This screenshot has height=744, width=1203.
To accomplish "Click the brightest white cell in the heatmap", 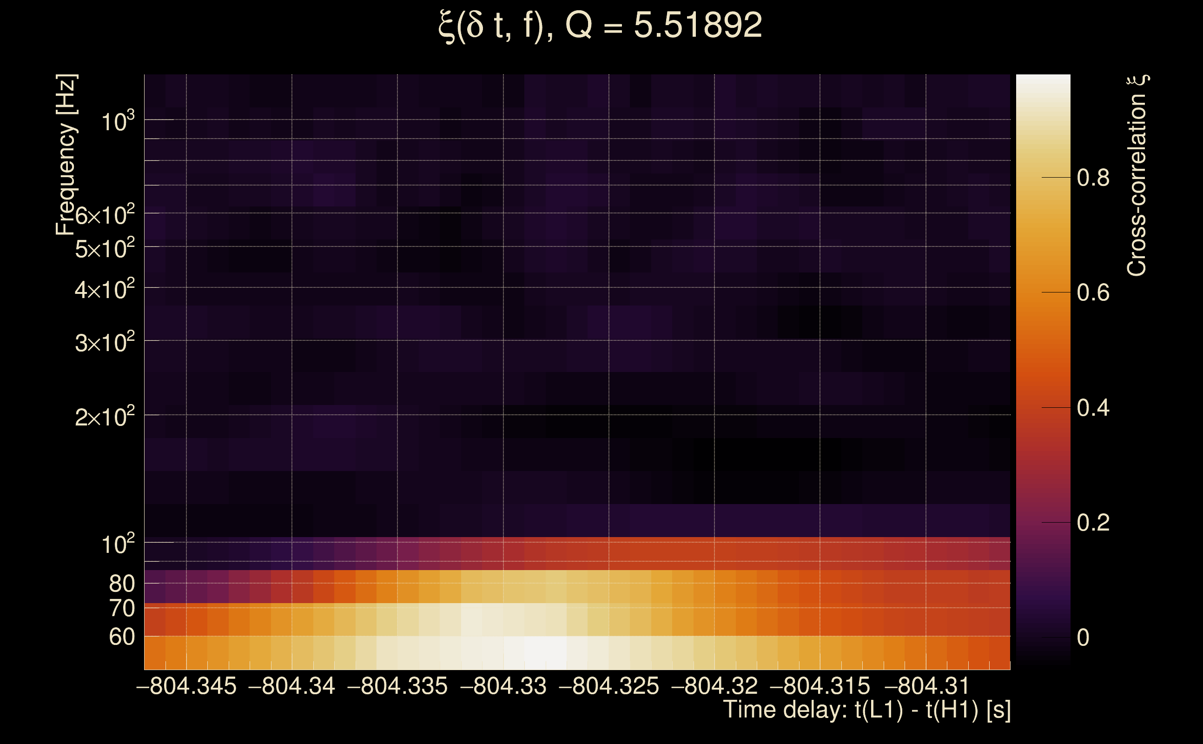I will [545, 652].
